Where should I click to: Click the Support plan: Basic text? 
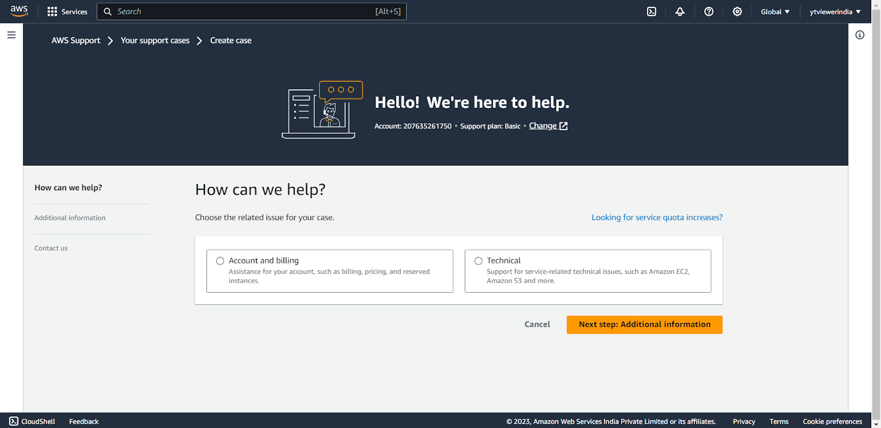pos(490,126)
